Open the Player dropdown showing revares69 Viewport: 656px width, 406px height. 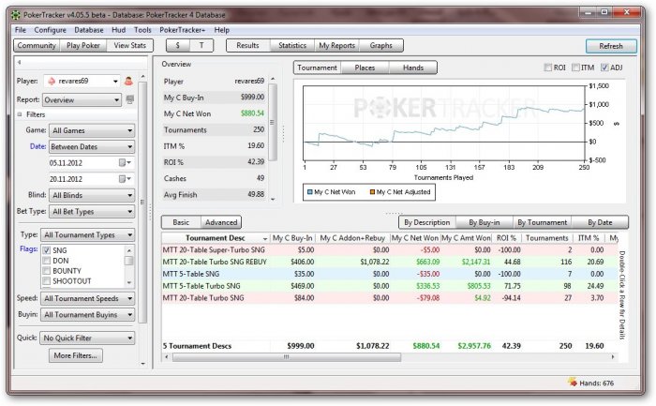point(82,82)
